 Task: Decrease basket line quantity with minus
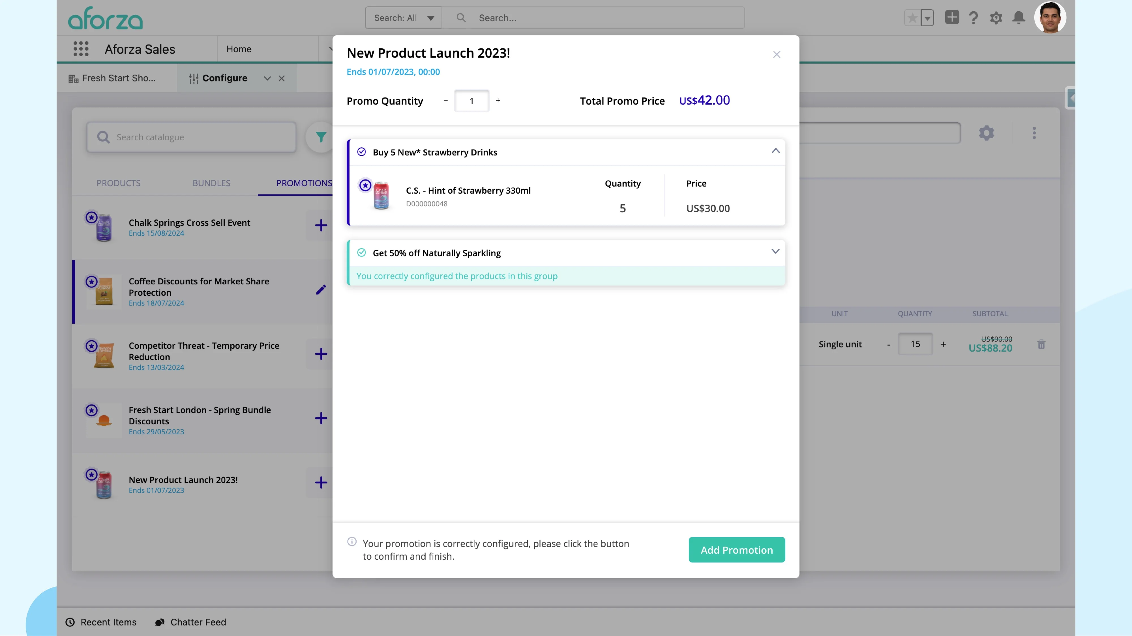pyautogui.click(x=889, y=345)
